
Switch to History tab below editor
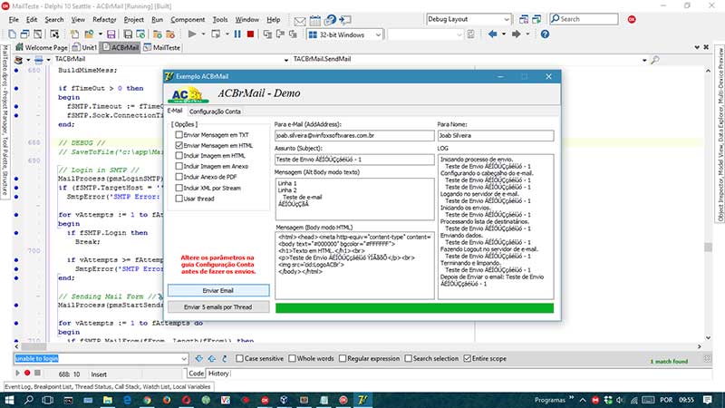coord(218,374)
